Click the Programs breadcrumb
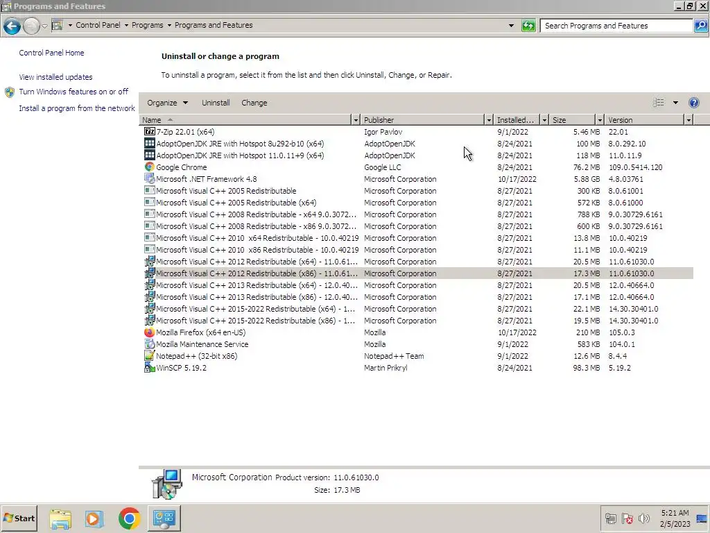The width and height of the screenshot is (710, 533). (x=147, y=25)
